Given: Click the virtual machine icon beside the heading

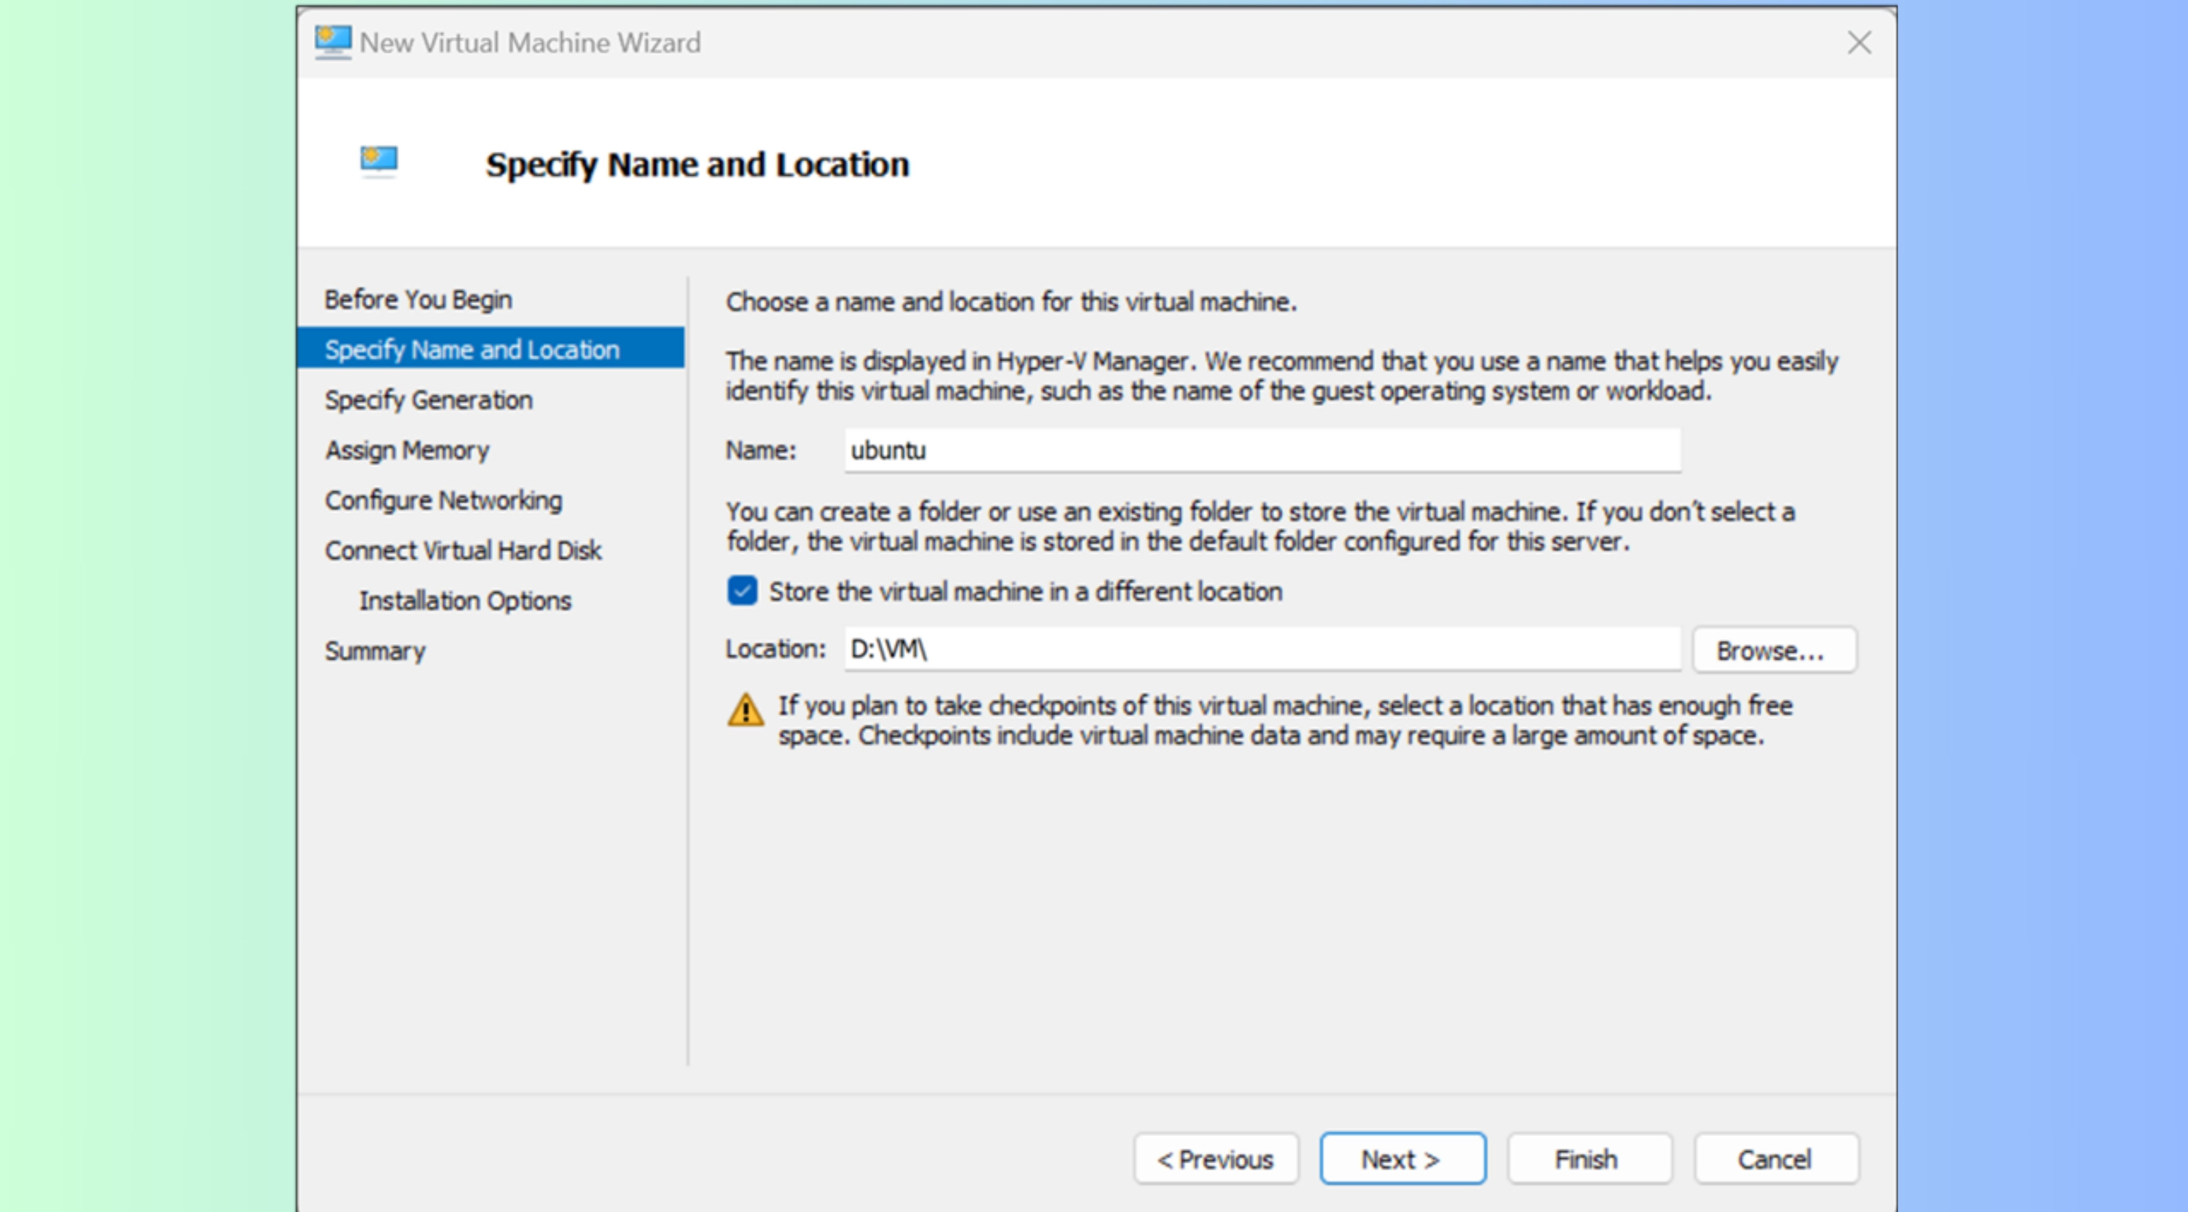Looking at the screenshot, I should point(379,161).
